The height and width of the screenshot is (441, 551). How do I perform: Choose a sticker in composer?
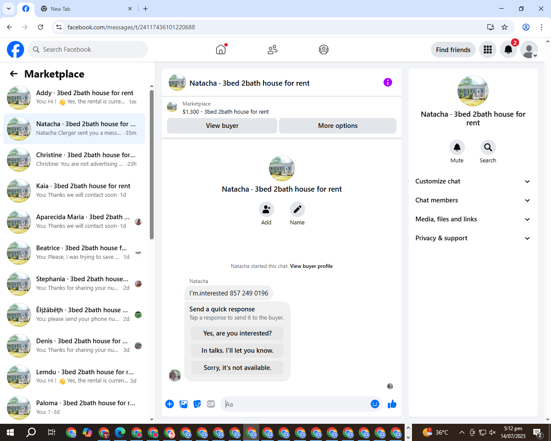[x=197, y=404]
